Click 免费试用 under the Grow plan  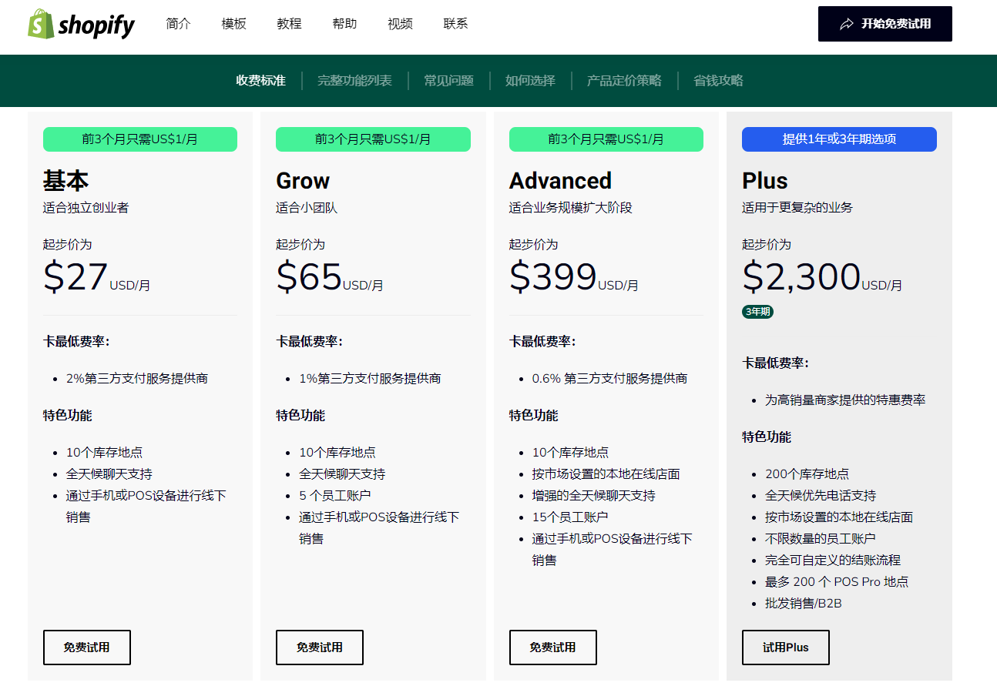[320, 648]
